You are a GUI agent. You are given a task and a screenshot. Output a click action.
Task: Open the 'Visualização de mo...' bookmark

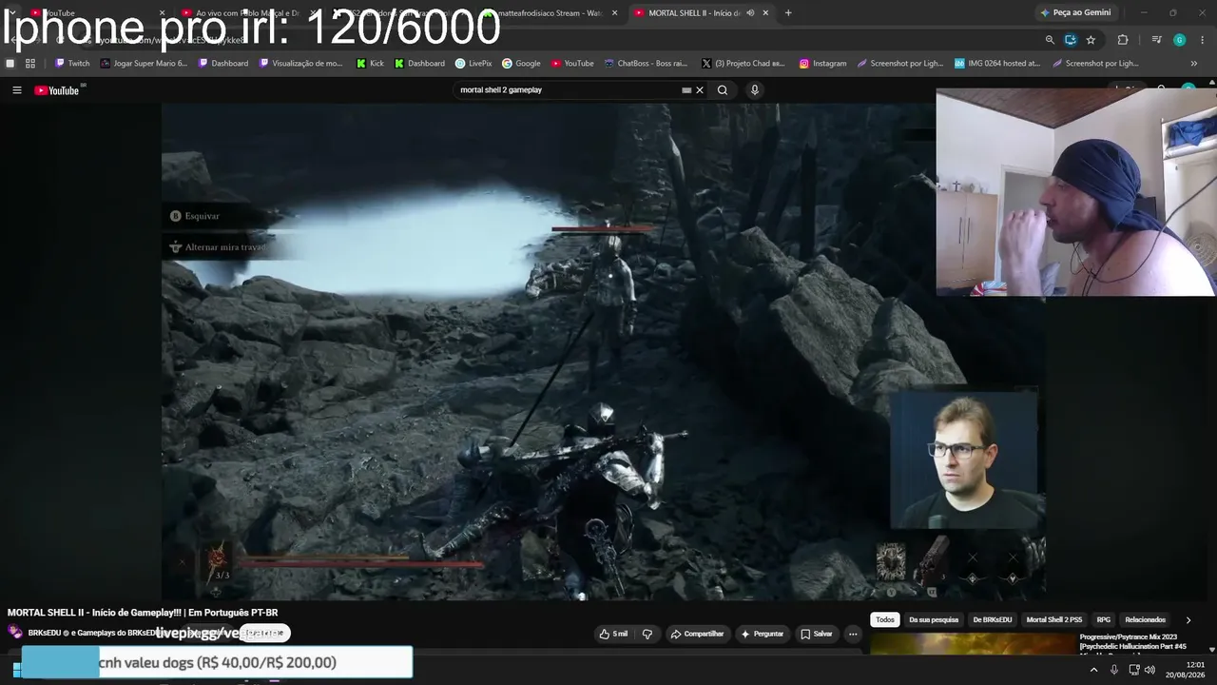[300, 64]
